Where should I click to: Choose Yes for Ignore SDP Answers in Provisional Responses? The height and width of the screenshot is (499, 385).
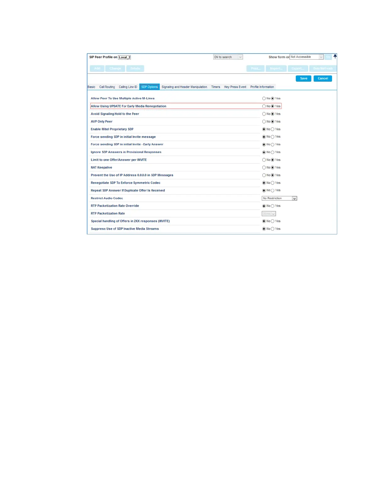point(273,152)
